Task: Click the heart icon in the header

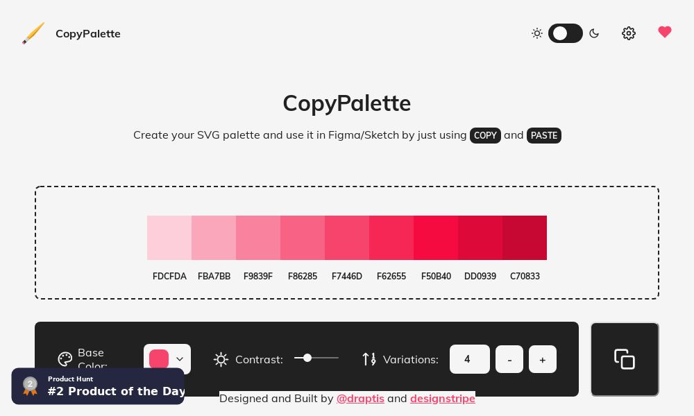Action: pyautogui.click(x=665, y=32)
